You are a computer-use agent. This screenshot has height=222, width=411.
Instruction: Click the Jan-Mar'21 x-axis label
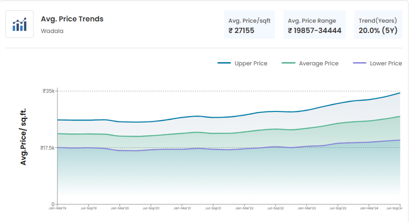(182, 208)
